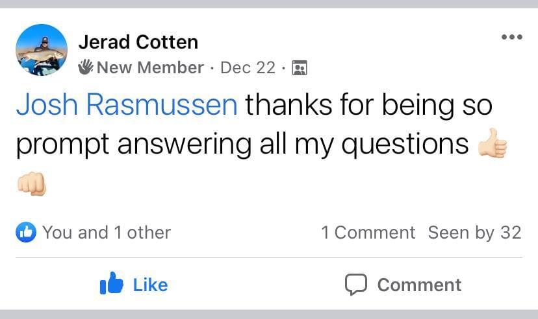Open the Dec 22 post timestamp
Viewport: 538px width, 319px height.
(x=248, y=67)
